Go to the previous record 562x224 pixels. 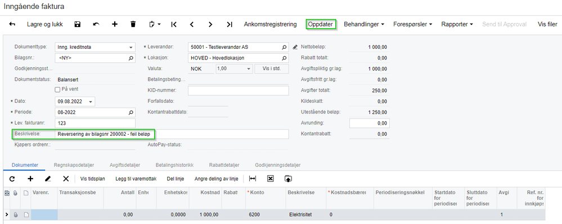[192, 24]
